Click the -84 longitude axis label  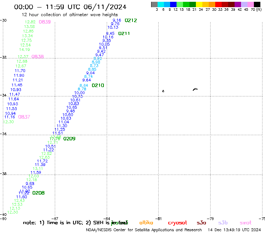pyautogui.click(x=107, y=219)
